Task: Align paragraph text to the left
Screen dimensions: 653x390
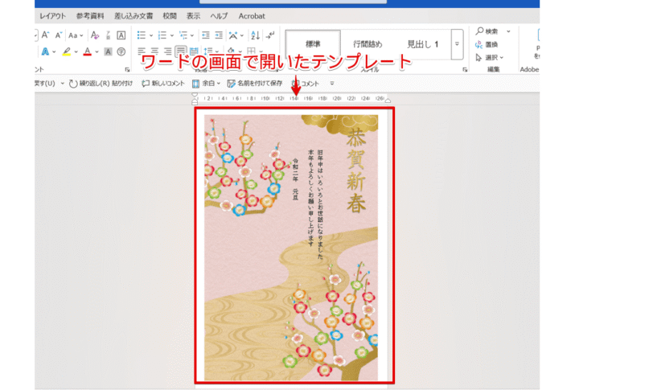Action: coord(142,51)
